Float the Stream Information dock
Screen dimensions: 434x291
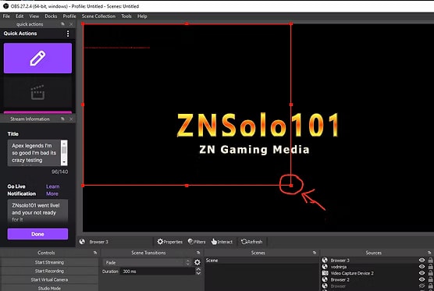pyautogui.click(x=62, y=119)
